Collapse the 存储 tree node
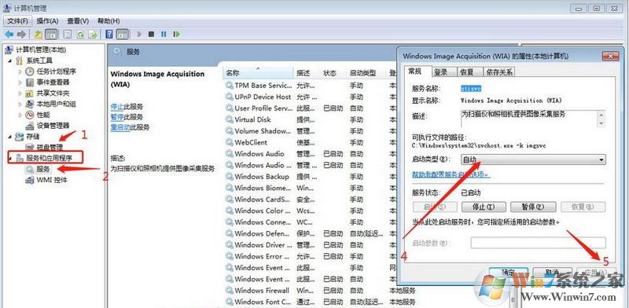 click(9, 137)
